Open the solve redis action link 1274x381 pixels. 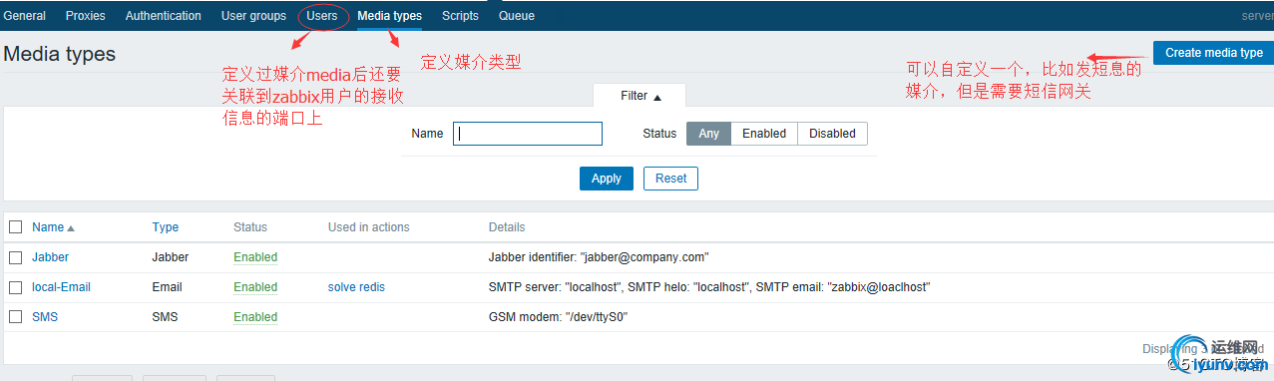pyautogui.click(x=356, y=287)
